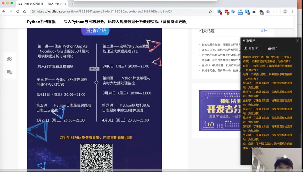The image size is (303, 172).
Task: Click 欢迎钉钉扫码免费看直播 text
Action: pos(96,138)
